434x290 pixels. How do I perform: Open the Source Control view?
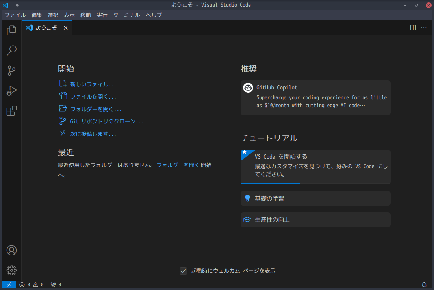(x=11, y=71)
